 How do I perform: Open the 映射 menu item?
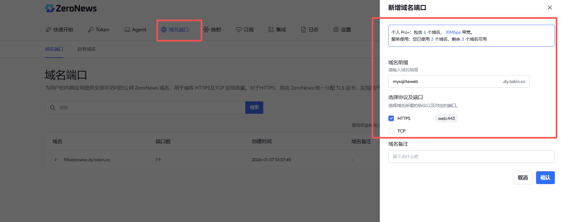tap(212, 29)
